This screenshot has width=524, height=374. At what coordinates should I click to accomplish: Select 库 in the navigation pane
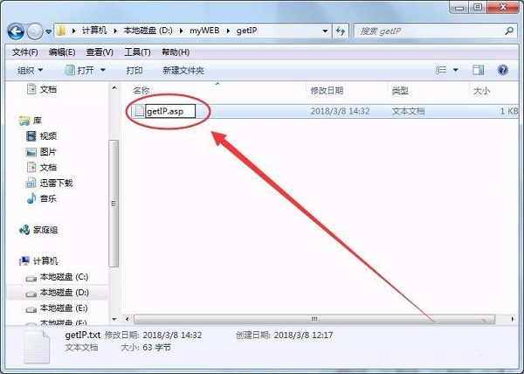tap(37, 121)
